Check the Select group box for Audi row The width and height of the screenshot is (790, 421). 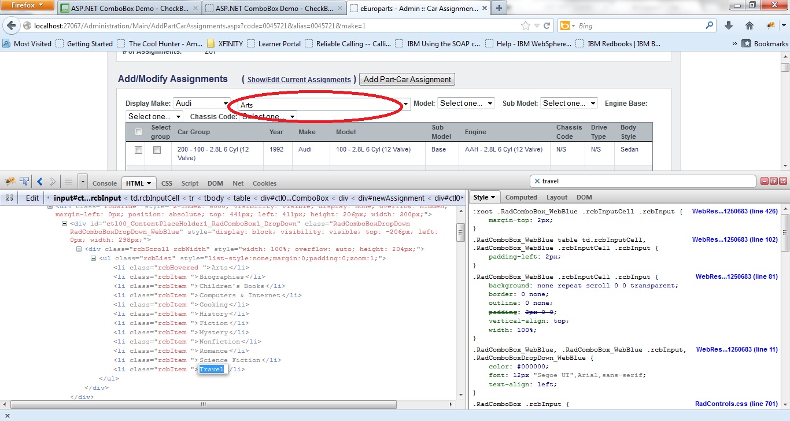(157, 150)
